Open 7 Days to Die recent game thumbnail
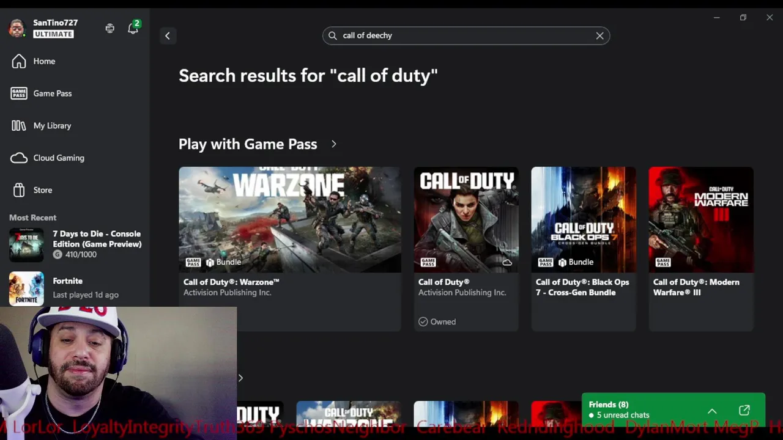783x440 pixels. point(26,244)
